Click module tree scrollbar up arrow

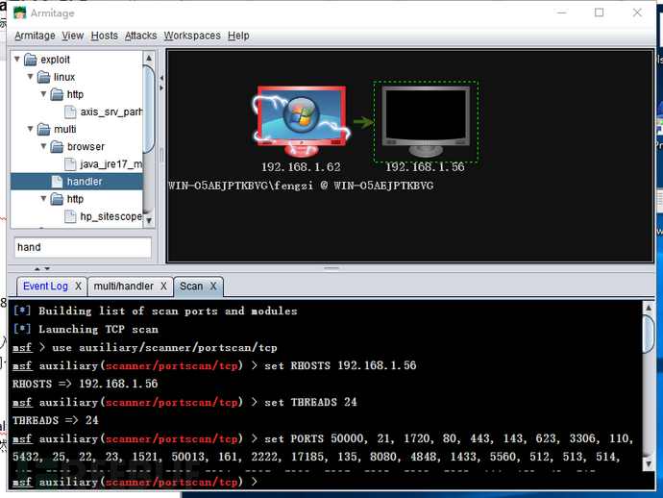click(x=148, y=57)
